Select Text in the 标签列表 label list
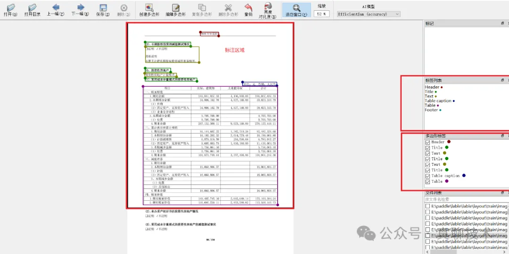The image size is (509, 254). (430, 96)
